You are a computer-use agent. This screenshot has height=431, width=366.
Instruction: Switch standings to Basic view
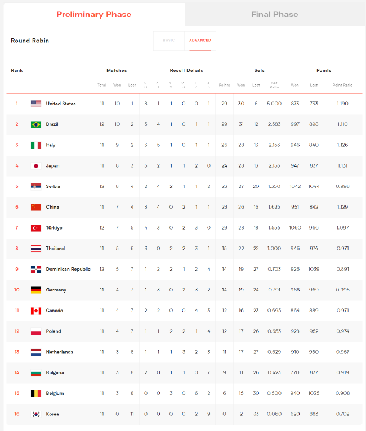[169, 41]
